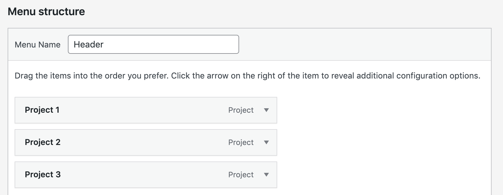Click the gray menu header bar beside name field

[x=365, y=44]
